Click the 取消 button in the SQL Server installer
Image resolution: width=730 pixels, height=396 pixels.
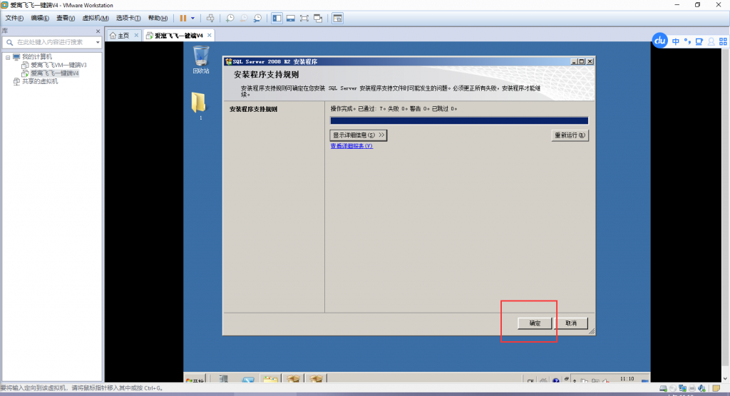[571, 323]
